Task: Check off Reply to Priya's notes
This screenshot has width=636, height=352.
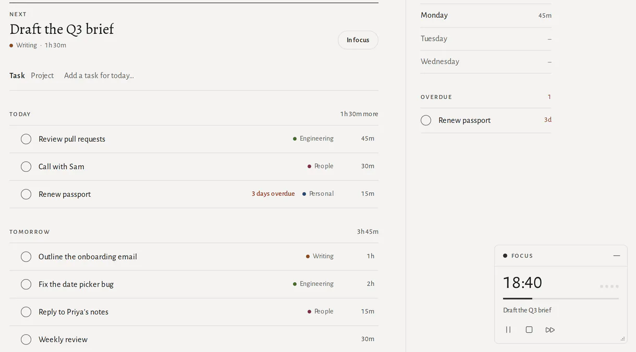Action: click(x=26, y=312)
